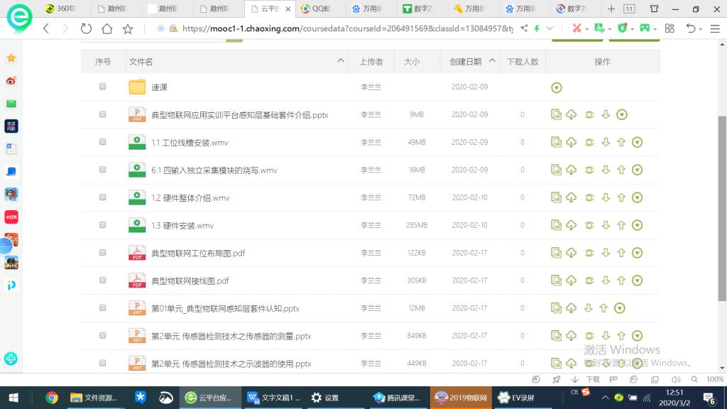727x409 pixels.
Task: Click the browser address bar URL
Action: pos(348,28)
